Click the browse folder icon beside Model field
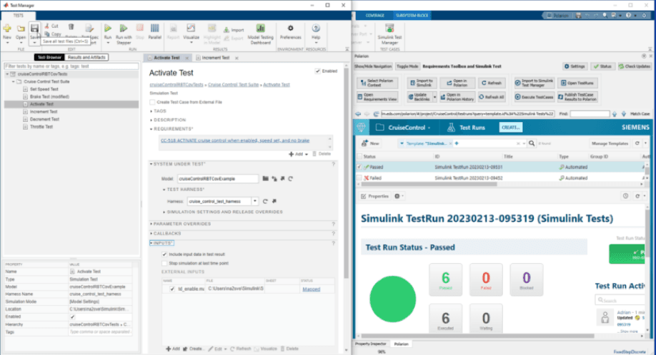Viewport: 656px width, 355px height. [265, 178]
